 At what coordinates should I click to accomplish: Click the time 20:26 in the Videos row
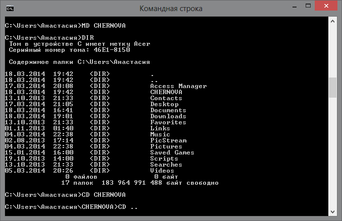pos(63,171)
